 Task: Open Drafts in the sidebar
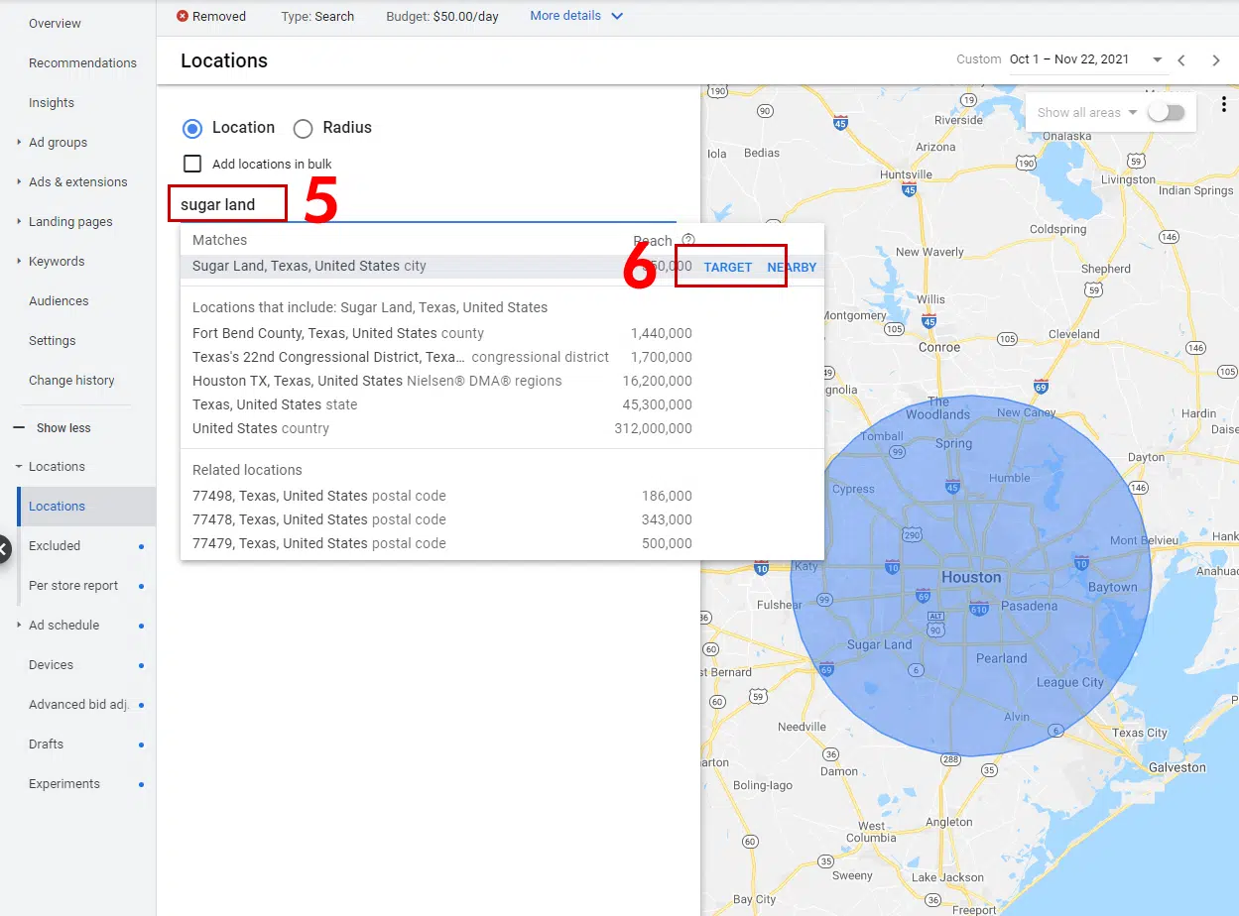(x=46, y=744)
